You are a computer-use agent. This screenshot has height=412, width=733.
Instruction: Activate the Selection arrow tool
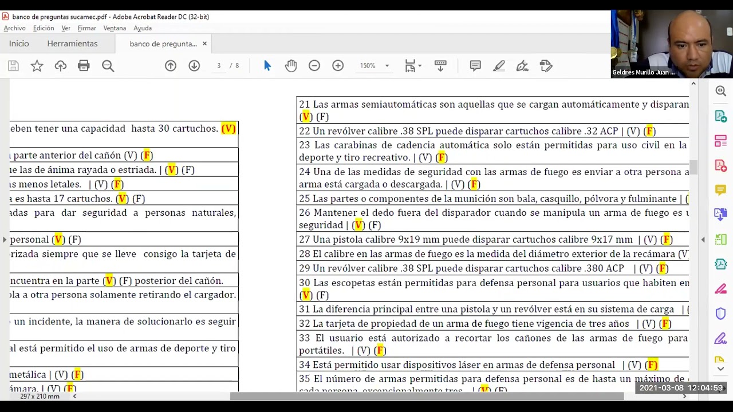(x=267, y=66)
